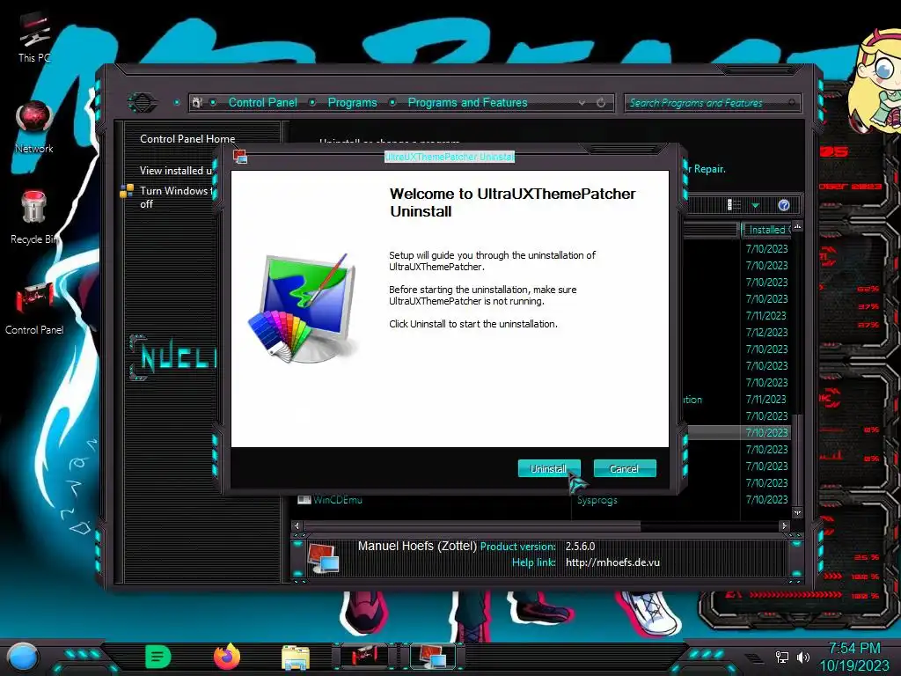Click the product version 2.5.6.0
The width and height of the screenshot is (901, 676).
pyautogui.click(x=581, y=546)
